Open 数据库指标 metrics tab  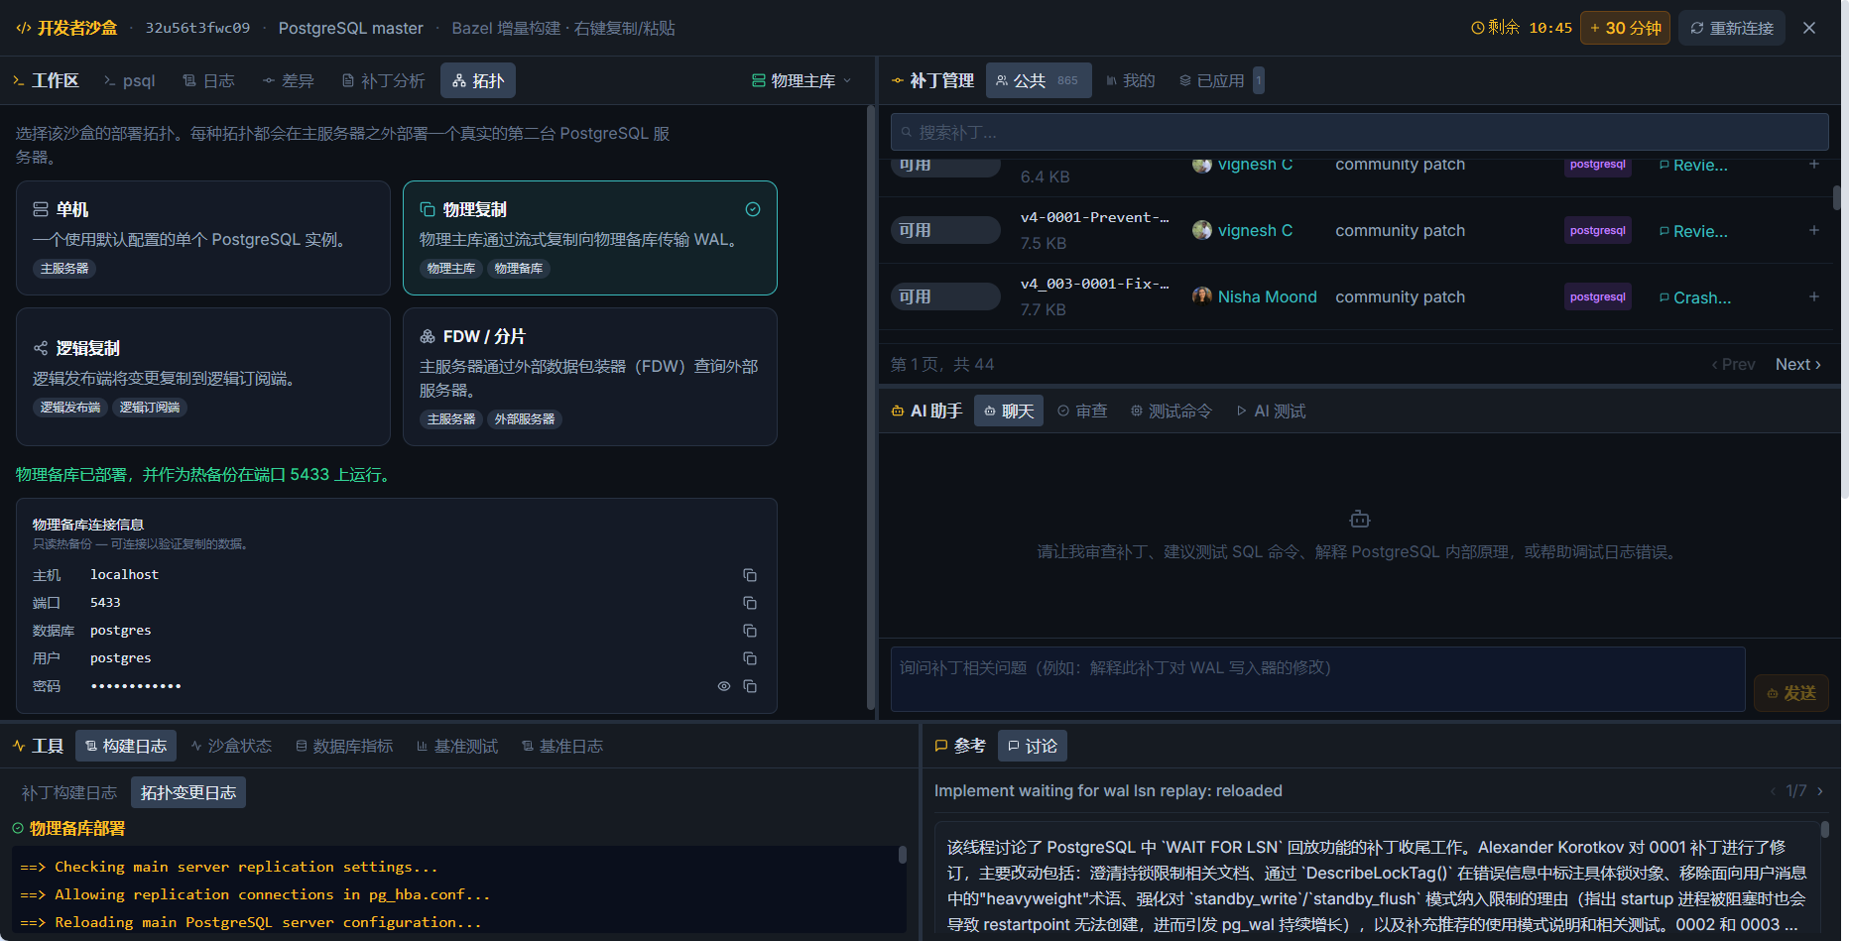[344, 746]
